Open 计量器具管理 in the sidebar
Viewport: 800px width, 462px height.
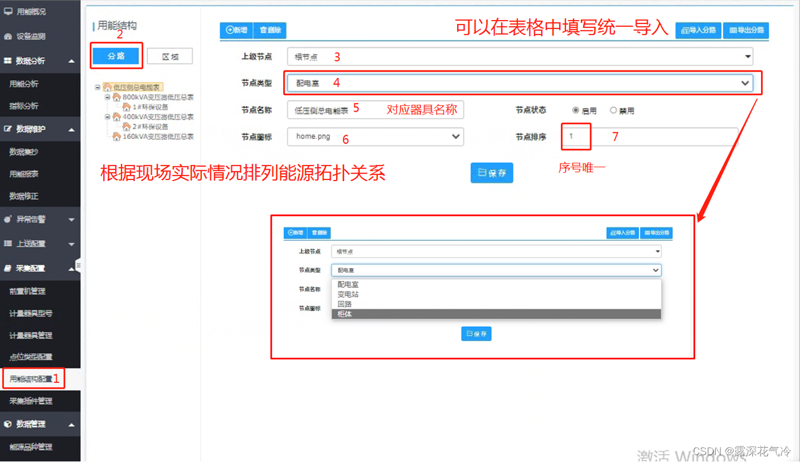point(31,335)
